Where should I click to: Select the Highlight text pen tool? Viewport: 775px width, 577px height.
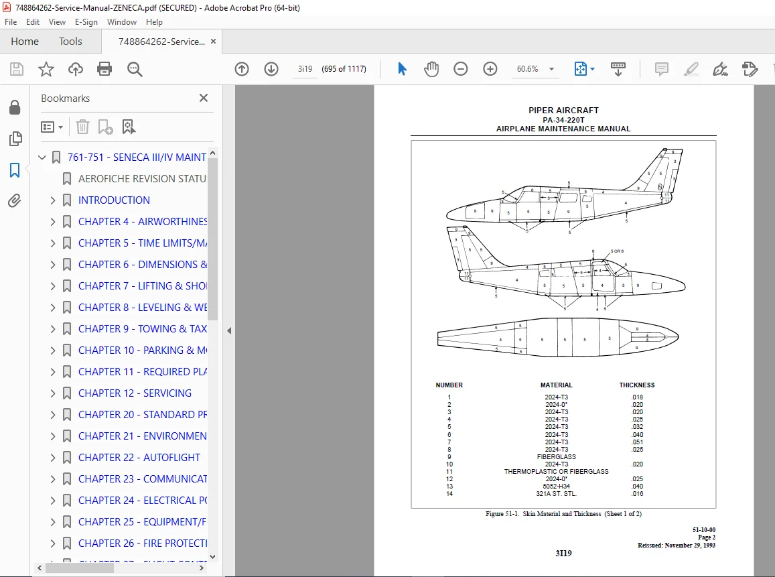[691, 69]
